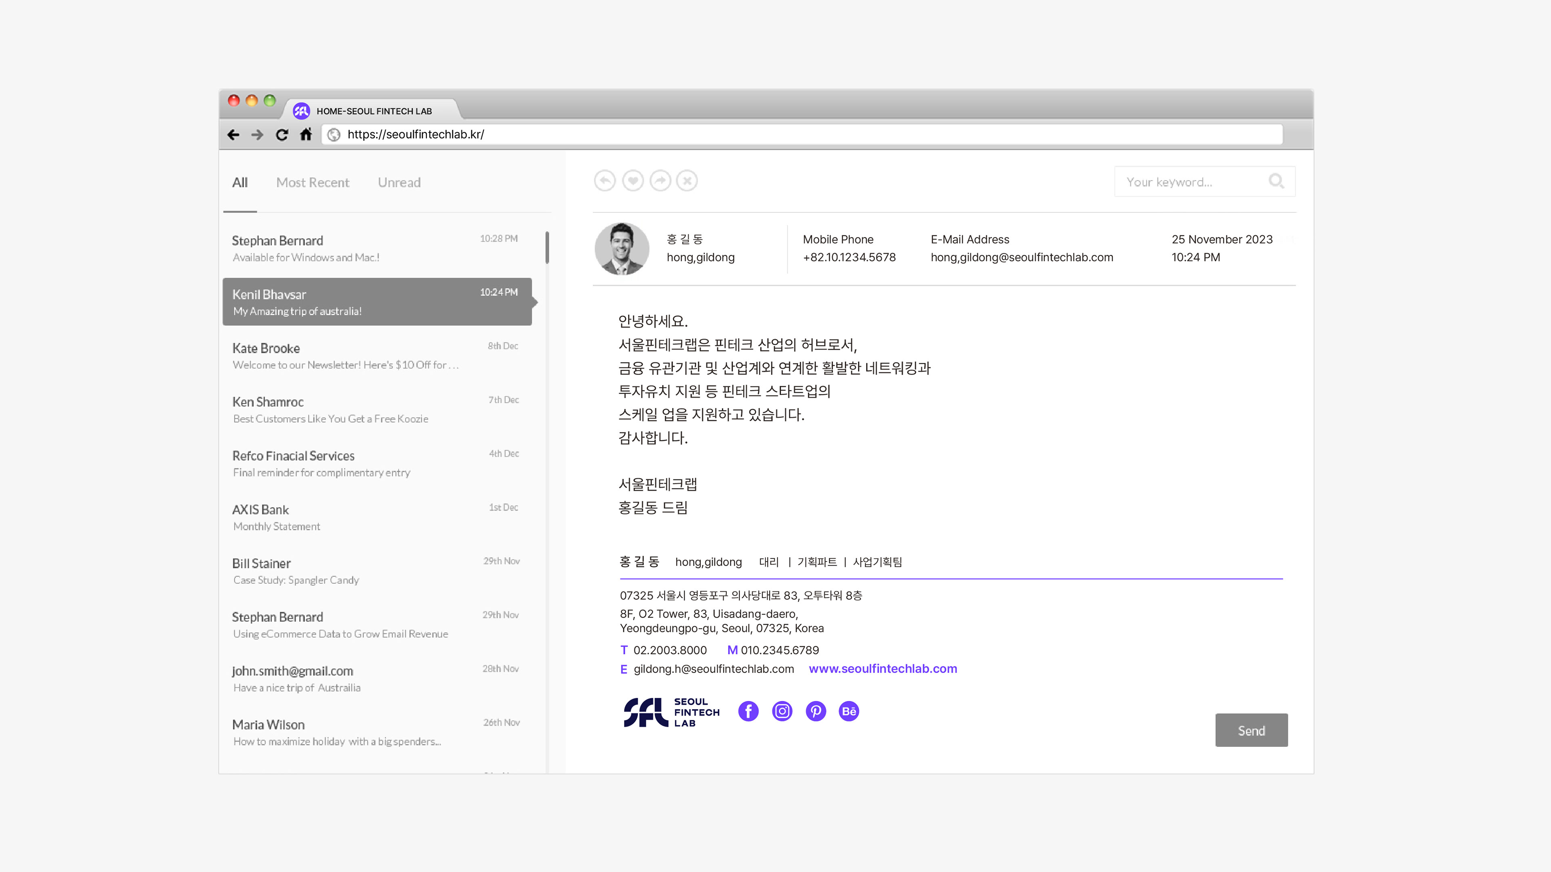Forward the email with arrow icon

pyautogui.click(x=660, y=180)
